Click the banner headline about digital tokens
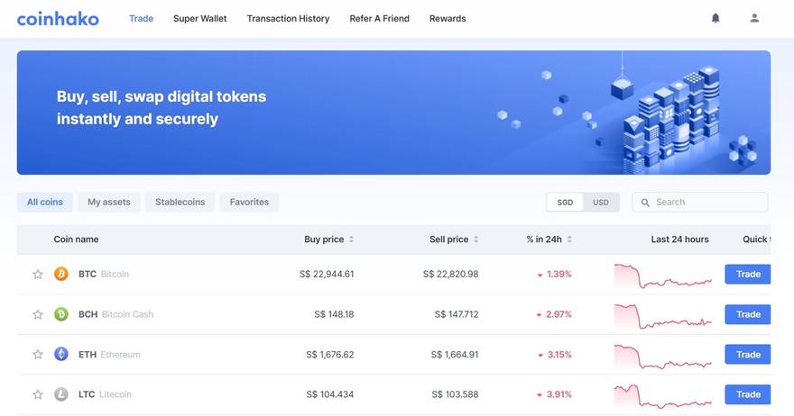794x416 pixels. coord(162,108)
